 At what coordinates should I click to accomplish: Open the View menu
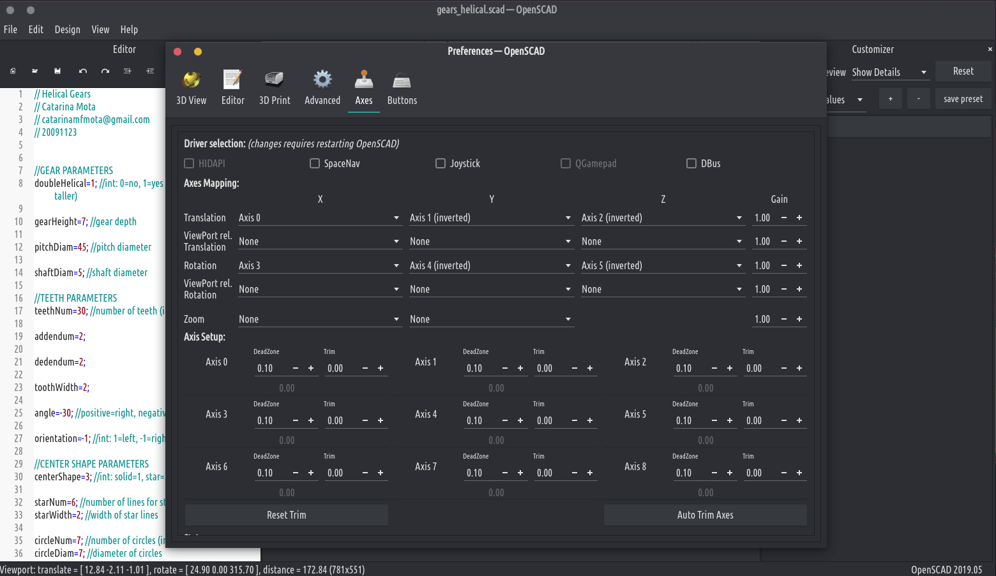[x=100, y=29]
